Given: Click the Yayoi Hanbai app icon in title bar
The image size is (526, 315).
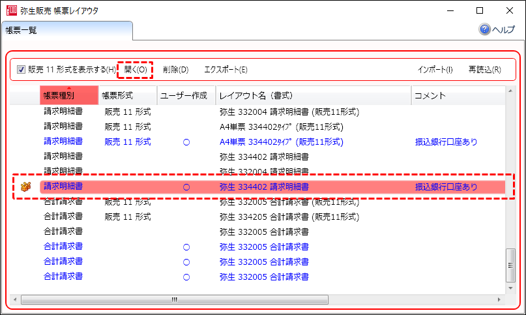Looking at the screenshot, I should (11, 10).
